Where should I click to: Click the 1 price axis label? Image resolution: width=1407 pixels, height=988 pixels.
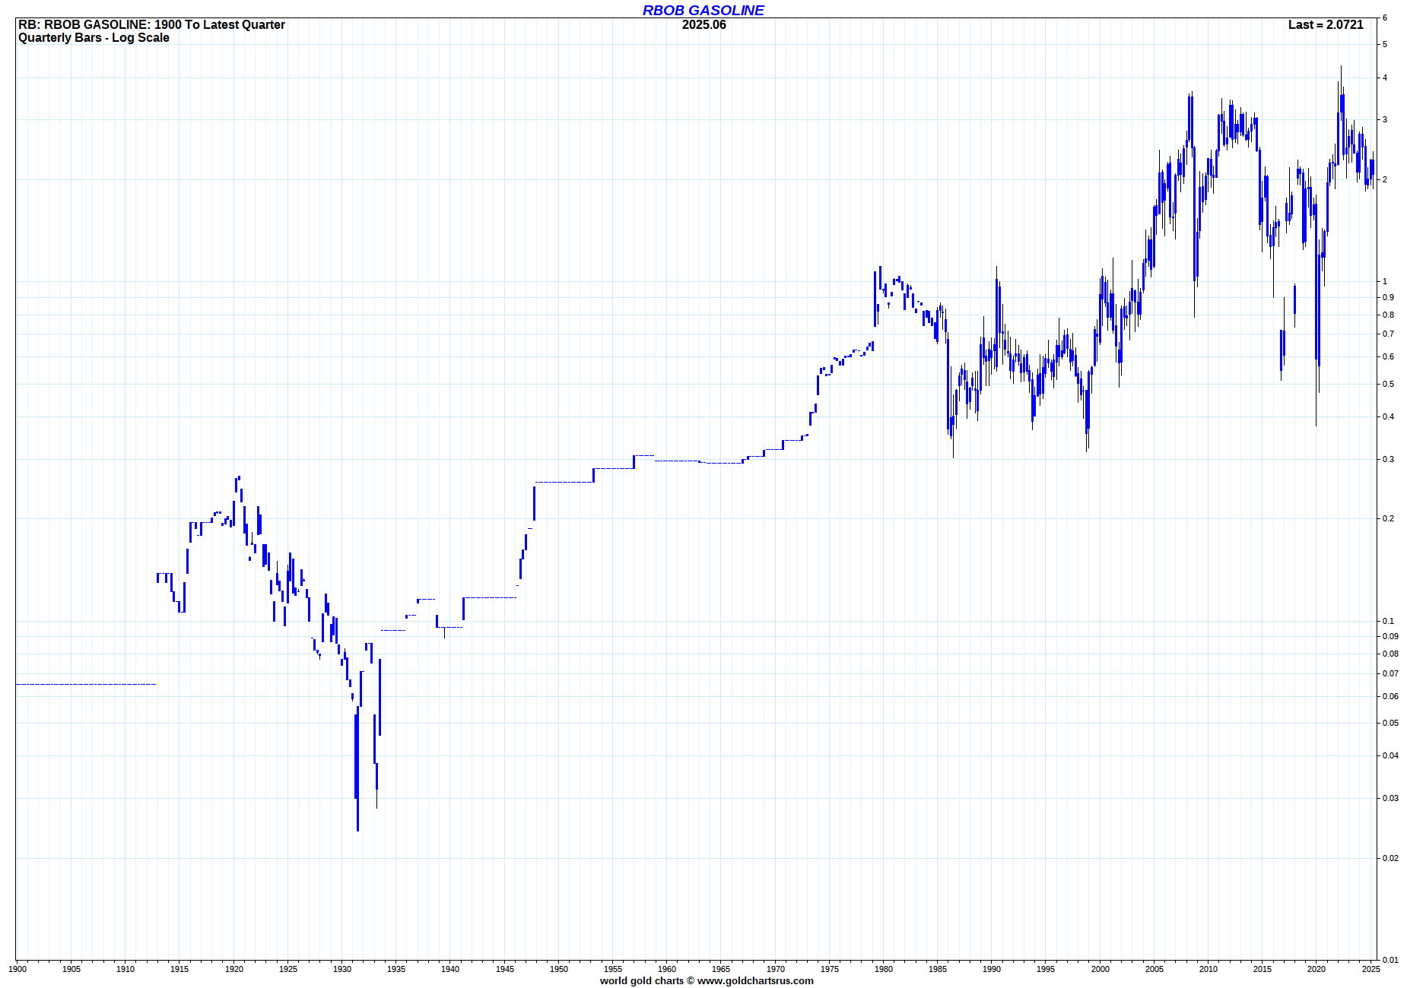[1385, 281]
